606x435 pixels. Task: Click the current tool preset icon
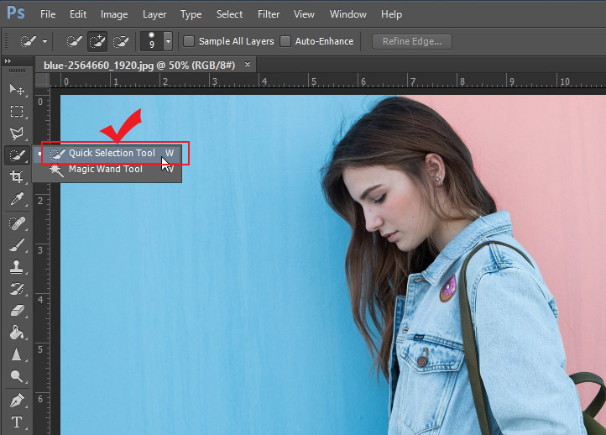(x=28, y=41)
